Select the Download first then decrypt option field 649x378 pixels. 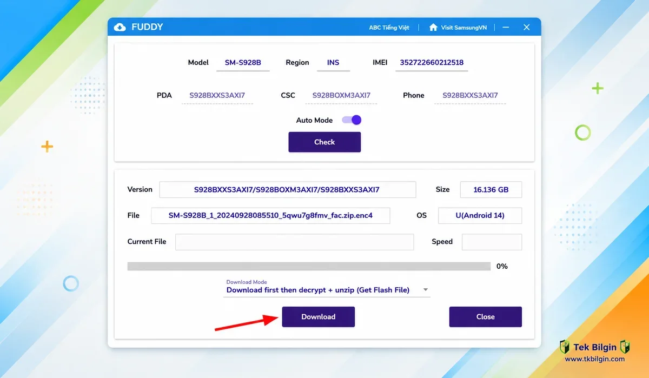click(x=328, y=290)
